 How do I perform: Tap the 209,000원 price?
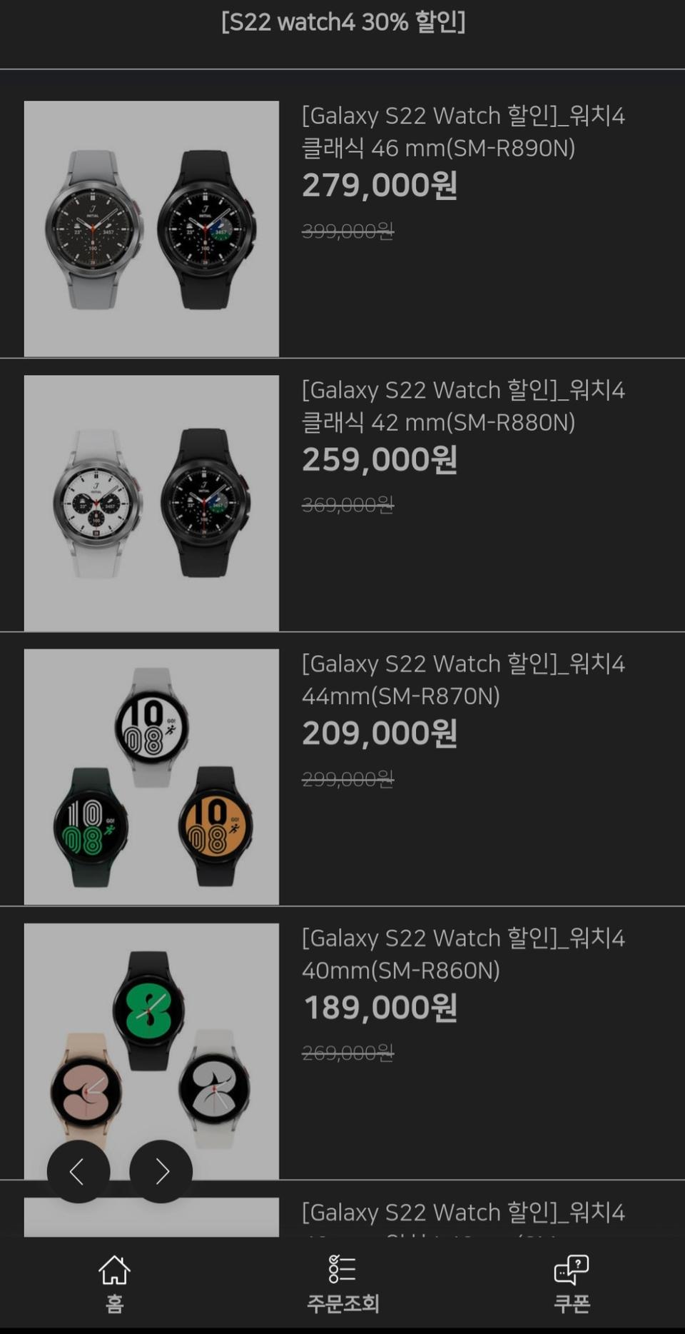click(380, 733)
